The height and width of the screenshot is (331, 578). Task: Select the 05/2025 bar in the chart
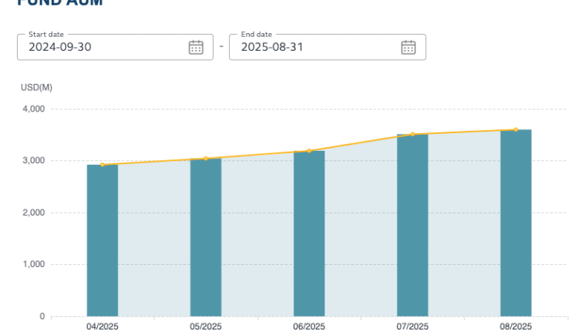[x=206, y=237]
